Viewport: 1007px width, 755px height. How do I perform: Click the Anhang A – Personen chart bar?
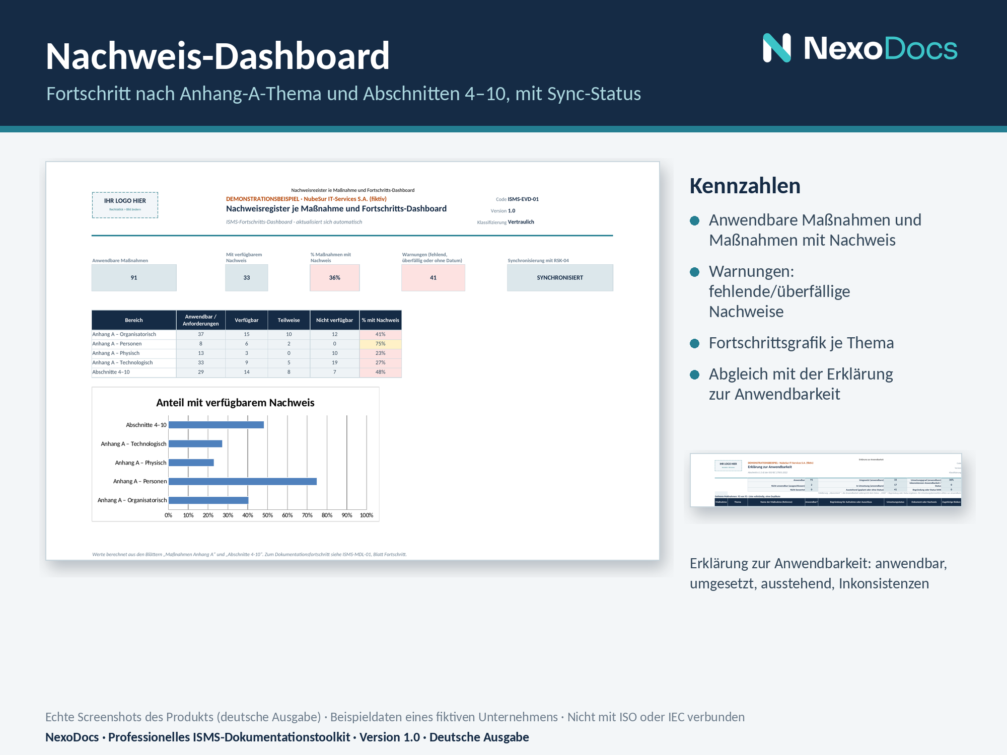[x=243, y=482]
